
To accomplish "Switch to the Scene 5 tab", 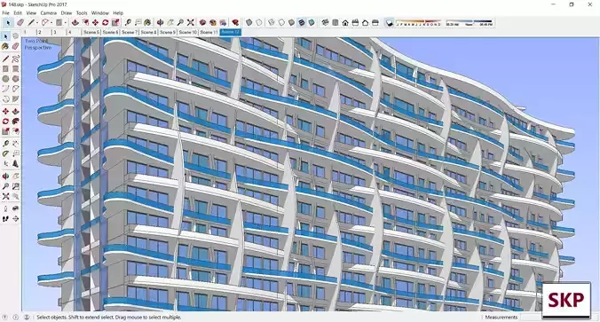I will (91, 32).
